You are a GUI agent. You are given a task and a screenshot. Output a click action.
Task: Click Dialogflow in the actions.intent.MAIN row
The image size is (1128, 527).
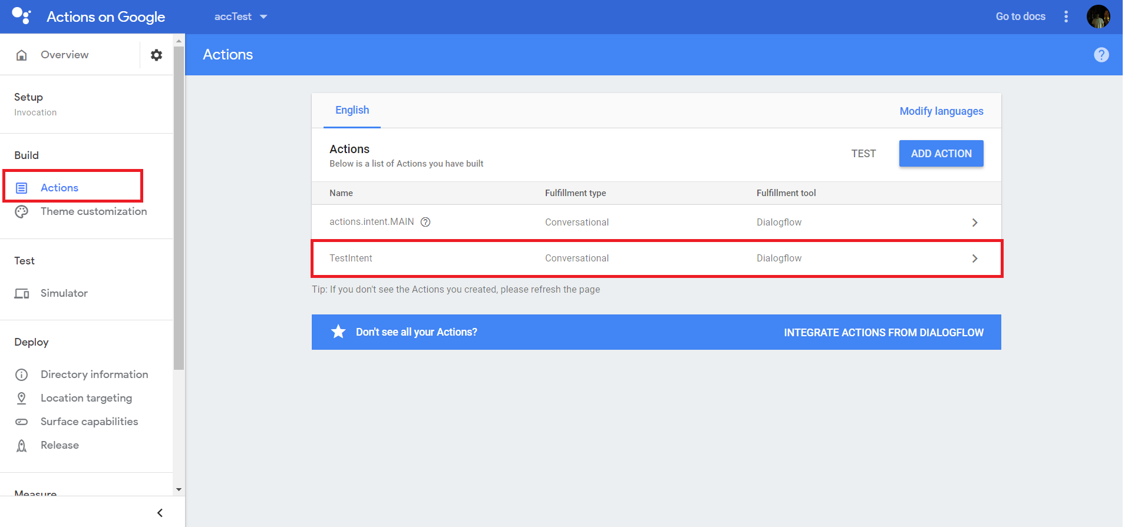coord(779,223)
